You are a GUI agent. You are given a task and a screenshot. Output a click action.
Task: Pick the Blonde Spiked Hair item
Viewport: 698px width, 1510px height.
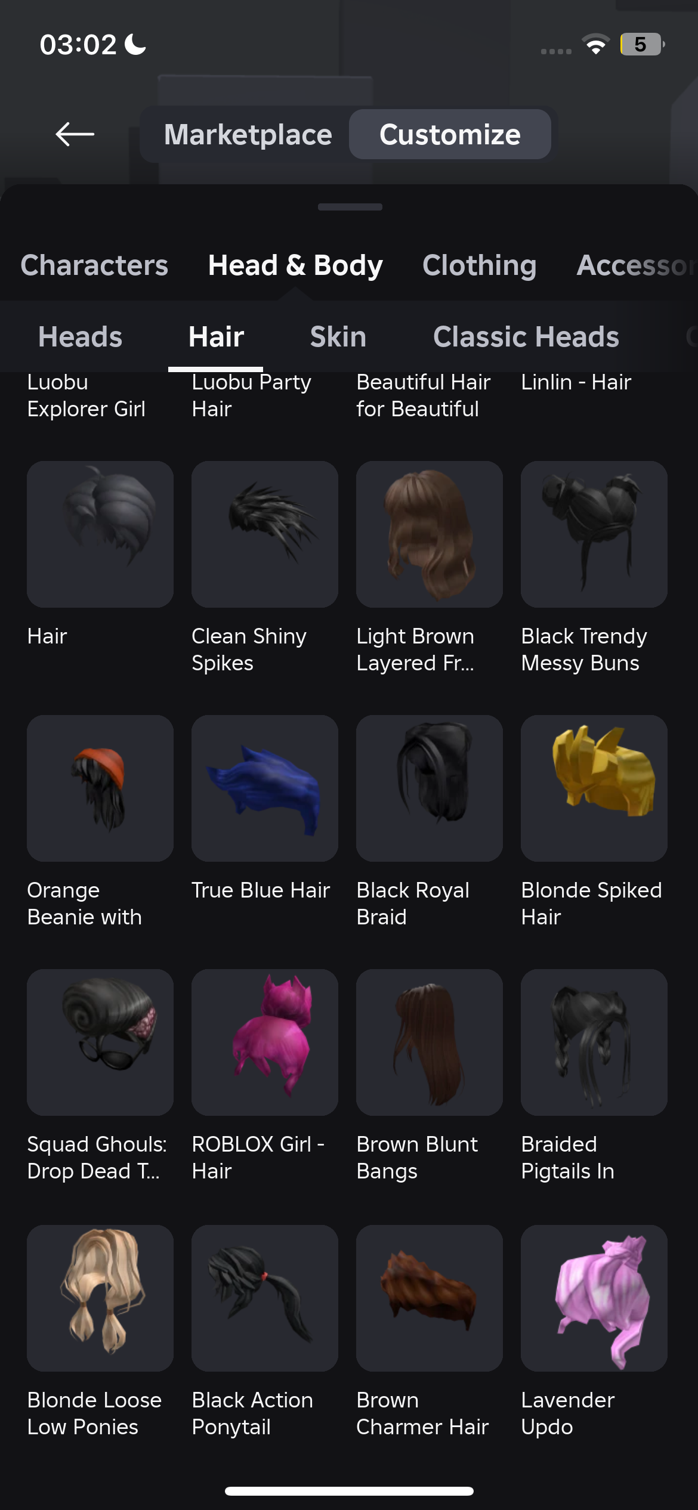[x=594, y=788]
